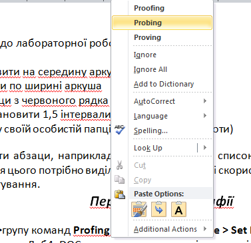This screenshot has width=251, height=243.
Task: Click the misspelled word Profing in document
Action: 91,230
